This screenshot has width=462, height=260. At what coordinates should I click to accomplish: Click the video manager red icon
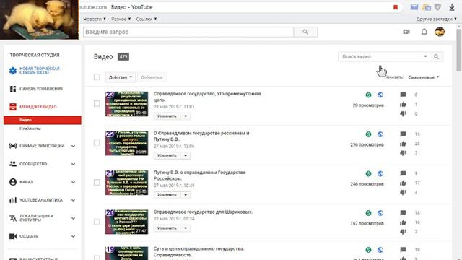point(13,107)
